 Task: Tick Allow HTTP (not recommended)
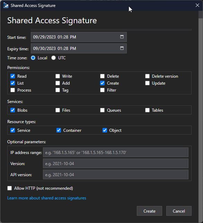(x=9, y=188)
